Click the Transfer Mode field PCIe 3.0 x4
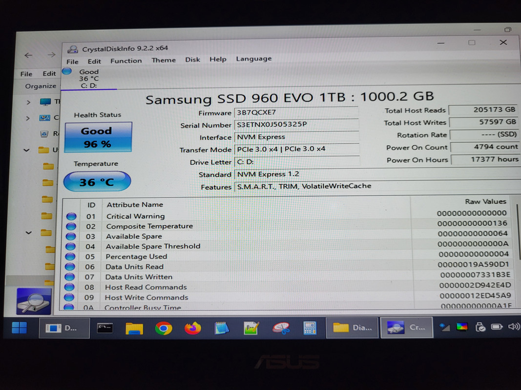Viewport: 521px width, 390px height. click(x=296, y=149)
